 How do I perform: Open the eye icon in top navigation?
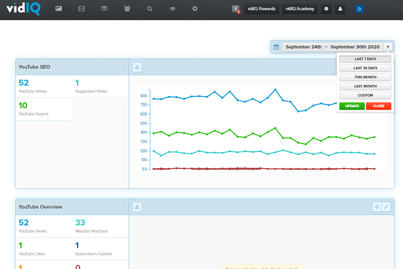point(172,9)
